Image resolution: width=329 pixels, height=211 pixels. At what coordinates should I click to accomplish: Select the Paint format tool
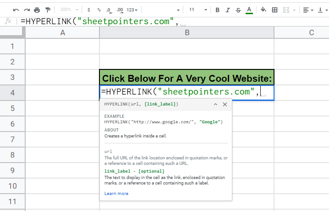(x=48, y=10)
